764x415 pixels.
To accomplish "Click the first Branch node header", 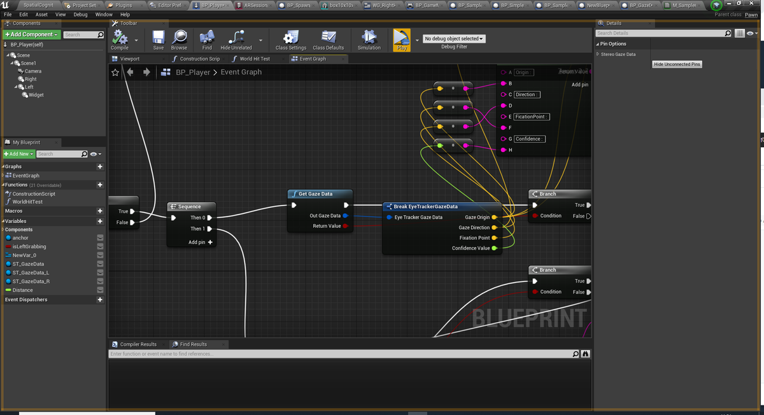I will [x=560, y=193].
